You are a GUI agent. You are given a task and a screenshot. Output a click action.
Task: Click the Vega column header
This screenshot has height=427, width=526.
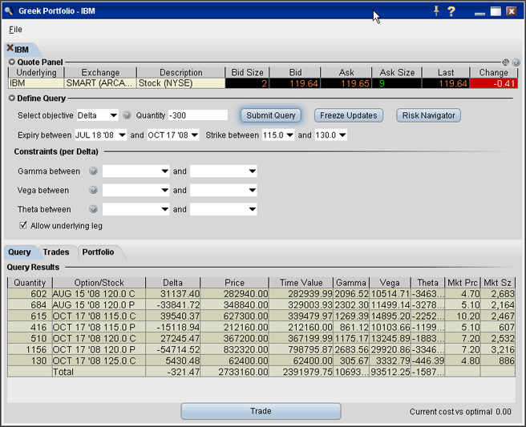point(390,283)
